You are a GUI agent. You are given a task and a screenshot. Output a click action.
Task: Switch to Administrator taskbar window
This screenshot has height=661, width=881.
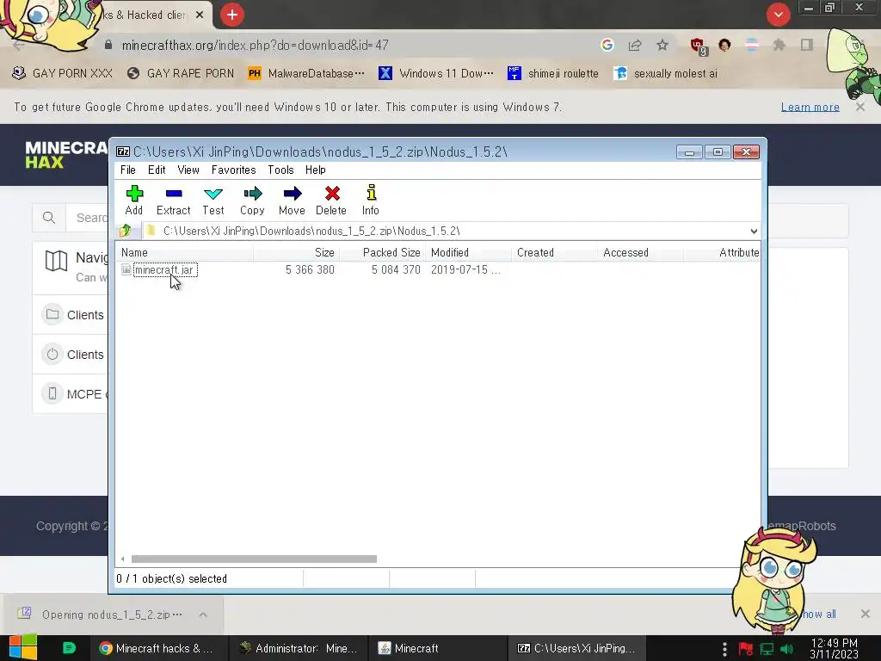(299, 648)
